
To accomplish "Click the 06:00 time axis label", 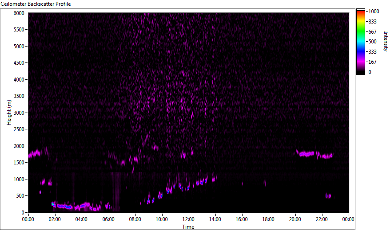I will 108,219.
